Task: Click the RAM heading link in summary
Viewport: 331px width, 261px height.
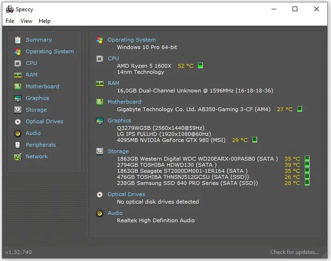Action: coord(114,84)
